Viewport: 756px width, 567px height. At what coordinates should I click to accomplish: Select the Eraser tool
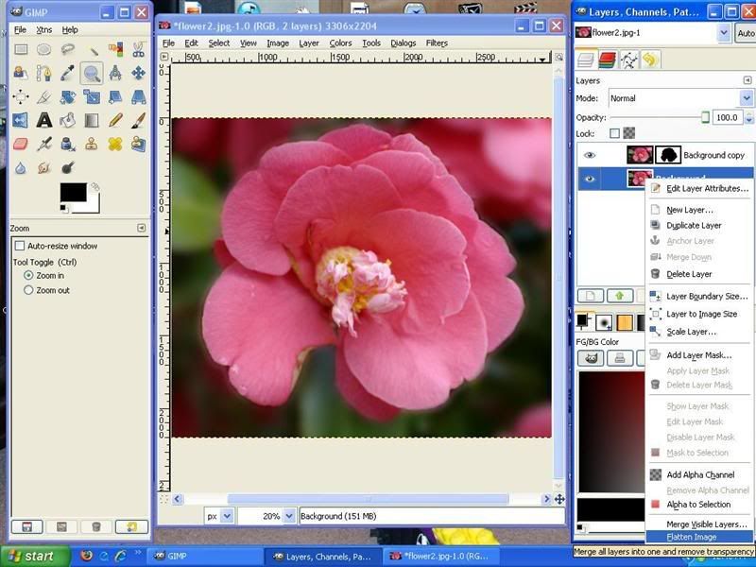pos(20,144)
